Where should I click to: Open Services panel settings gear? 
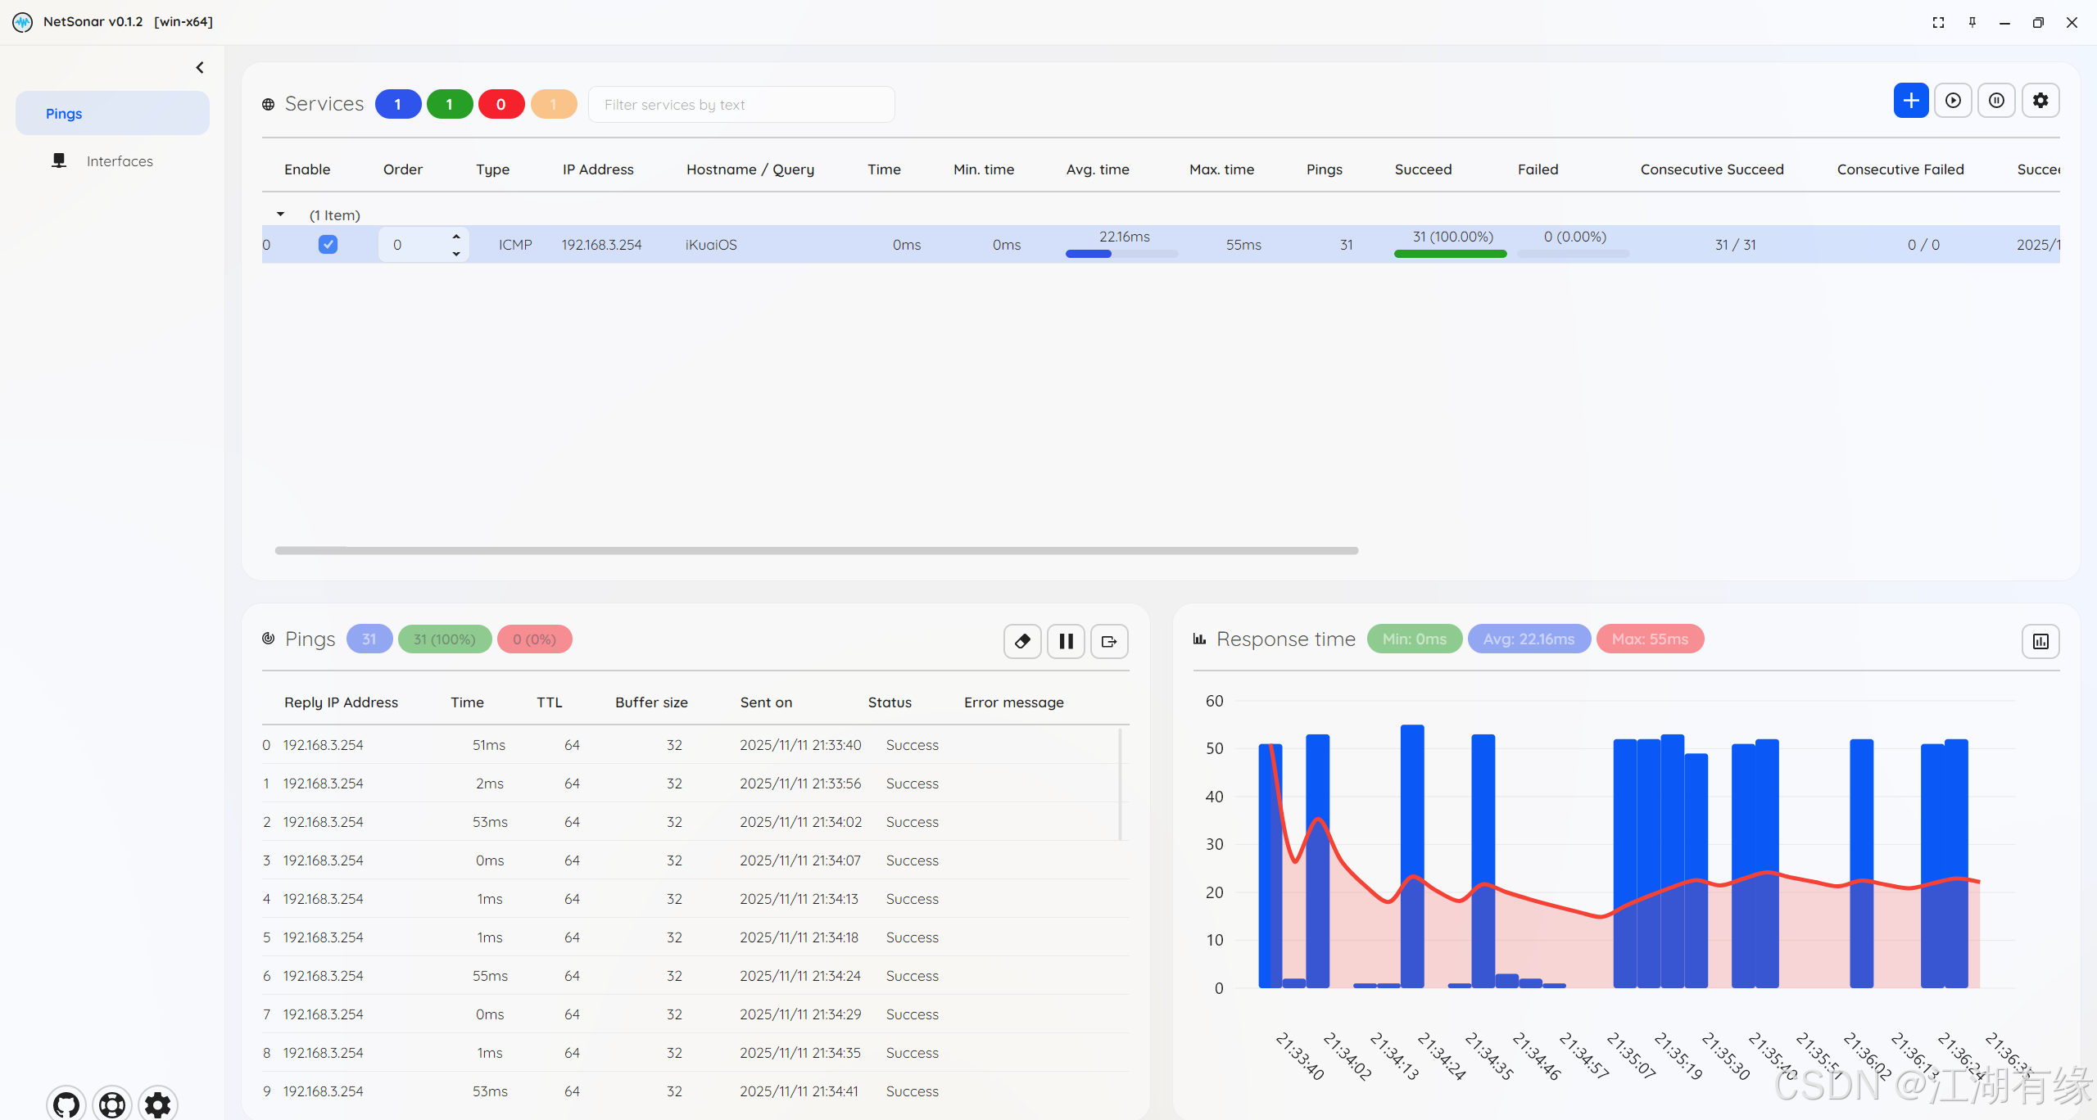pyautogui.click(x=2040, y=101)
